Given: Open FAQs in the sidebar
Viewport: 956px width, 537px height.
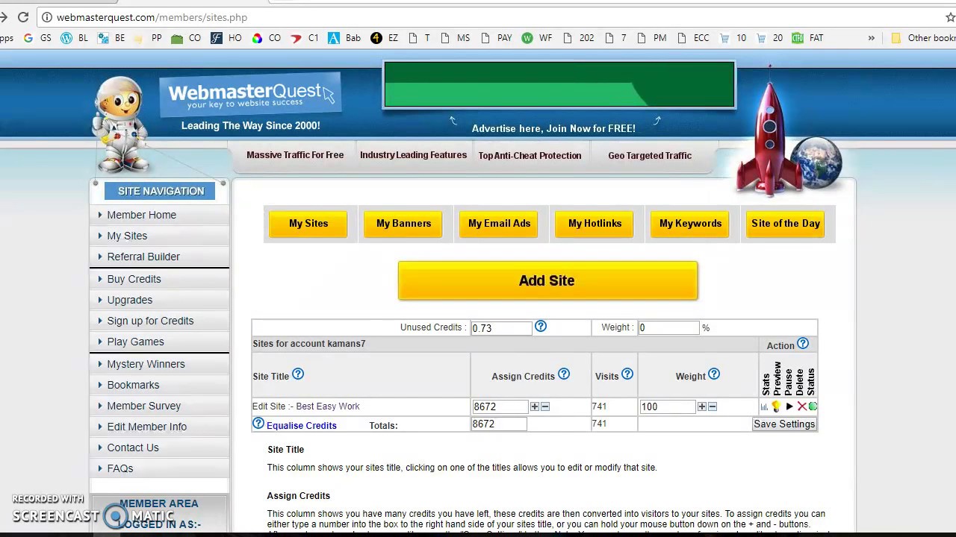Looking at the screenshot, I should 119,468.
